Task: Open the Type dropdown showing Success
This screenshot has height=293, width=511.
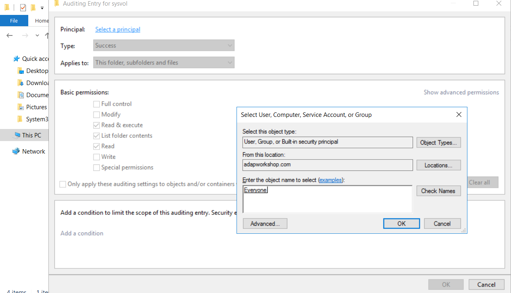Action: point(164,45)
